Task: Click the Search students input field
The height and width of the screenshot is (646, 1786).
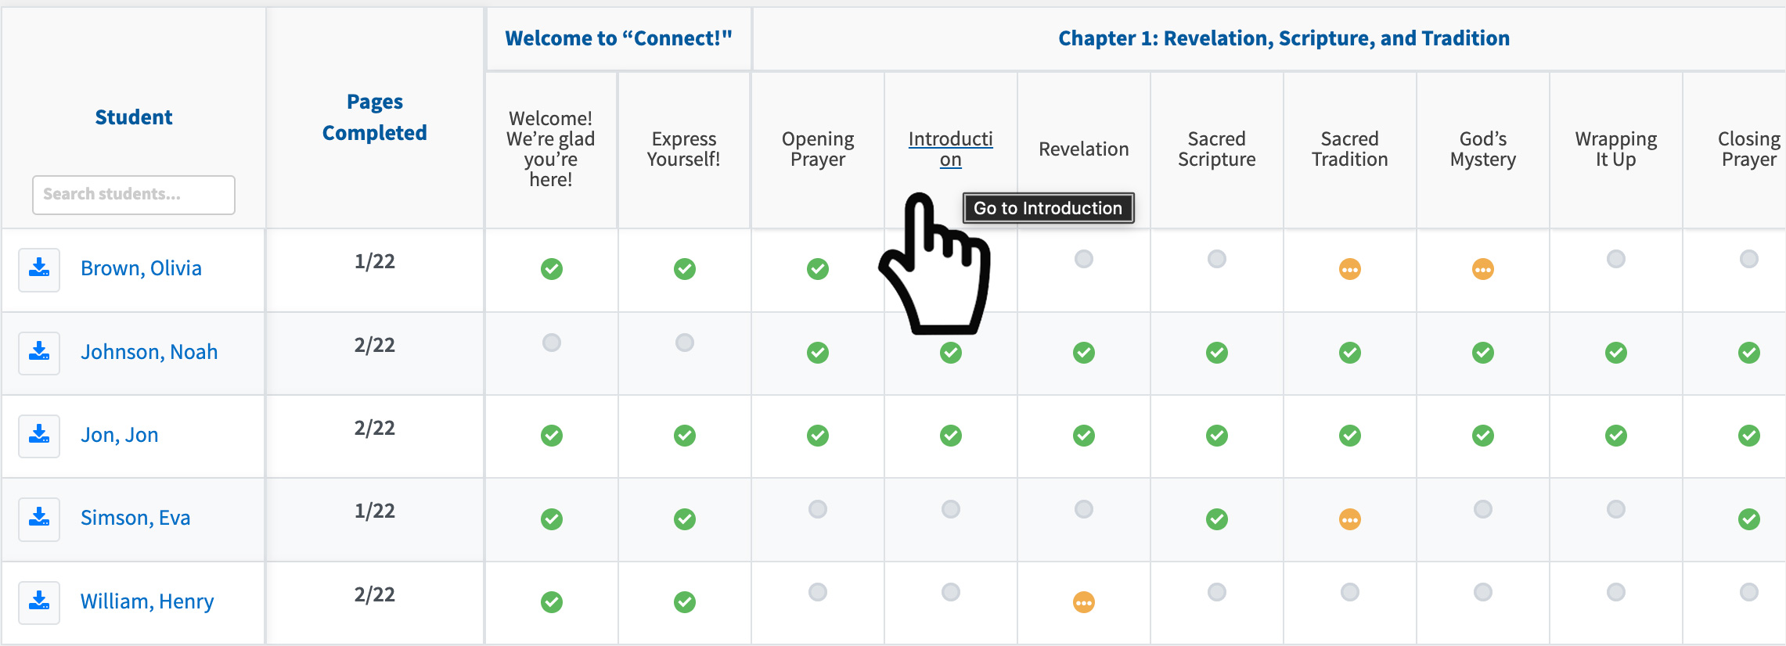Action: (133, 195)
